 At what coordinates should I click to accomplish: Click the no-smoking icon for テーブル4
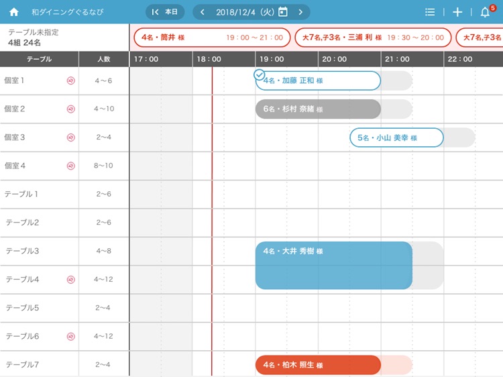[71, 280]
